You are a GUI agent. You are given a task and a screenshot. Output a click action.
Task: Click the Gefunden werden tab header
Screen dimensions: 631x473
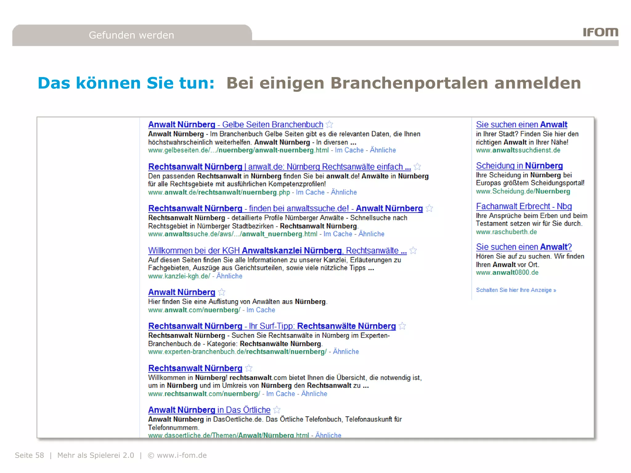coord(132,35)
